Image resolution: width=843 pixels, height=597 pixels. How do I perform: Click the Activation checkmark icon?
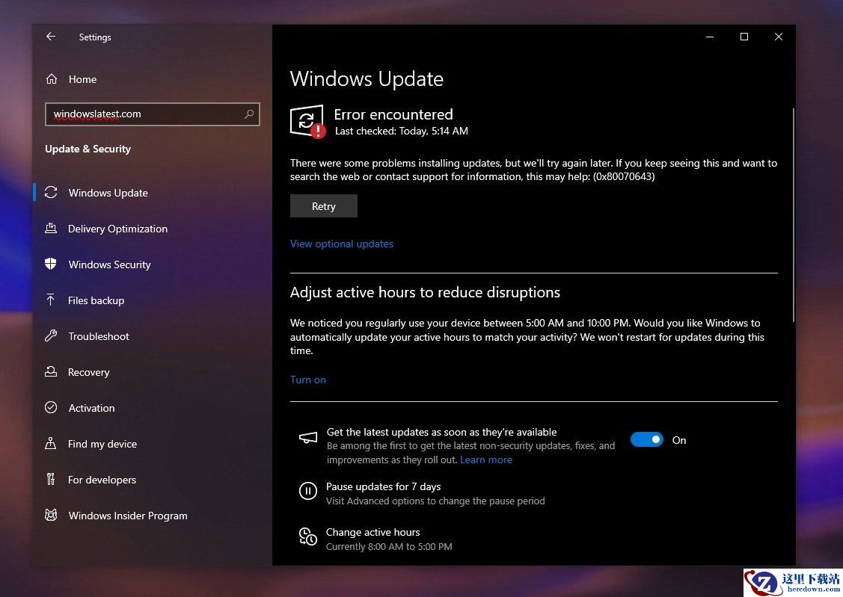tap(51, 407)
